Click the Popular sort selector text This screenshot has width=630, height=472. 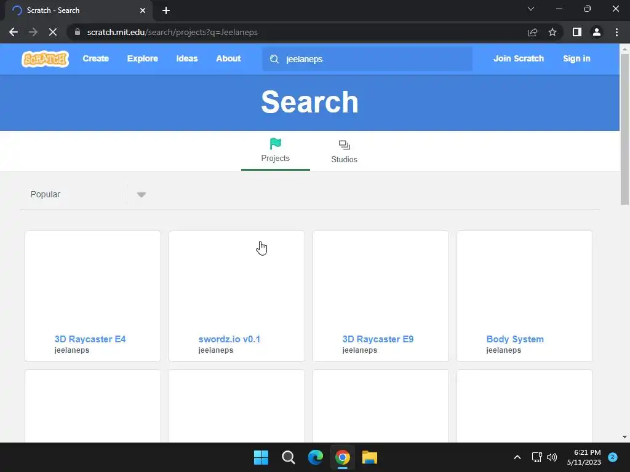pyautogui.click(x=46, y=194)
